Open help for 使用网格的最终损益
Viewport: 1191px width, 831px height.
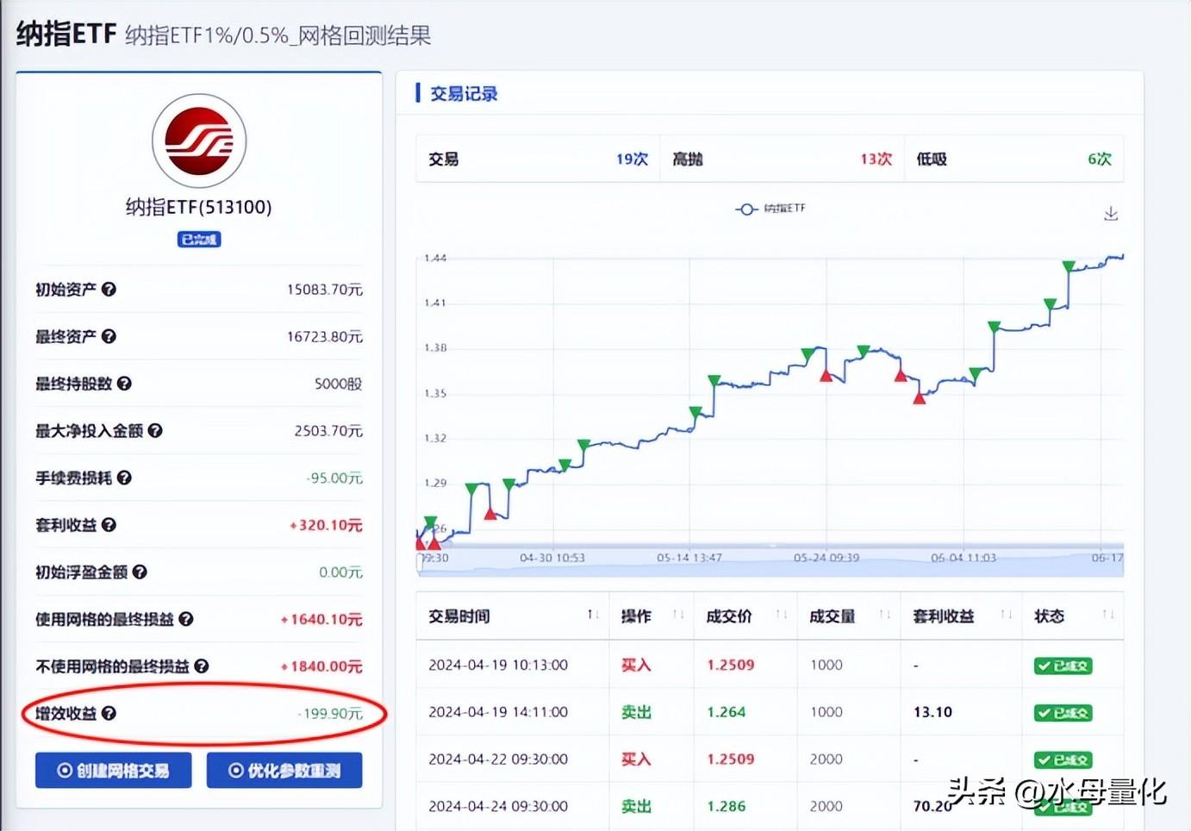(x=186, y=619)
